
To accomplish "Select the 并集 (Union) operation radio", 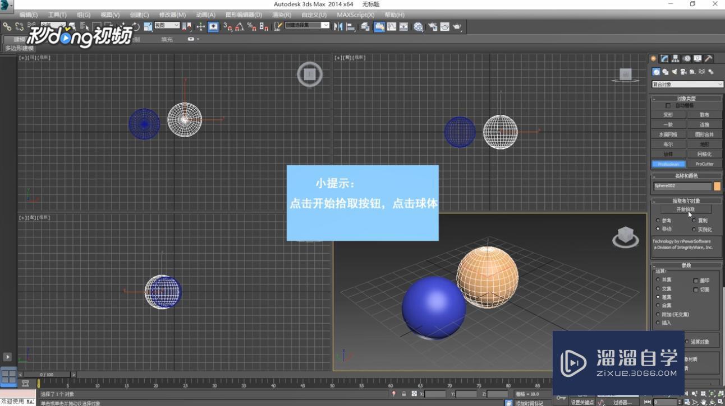I will click(x=658, y=279).
